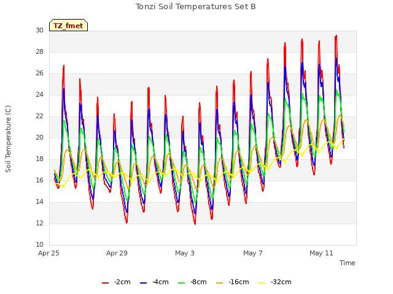Click the red -2cm legend swatch
Screen dimensions: 393x294
pos(105,283)
